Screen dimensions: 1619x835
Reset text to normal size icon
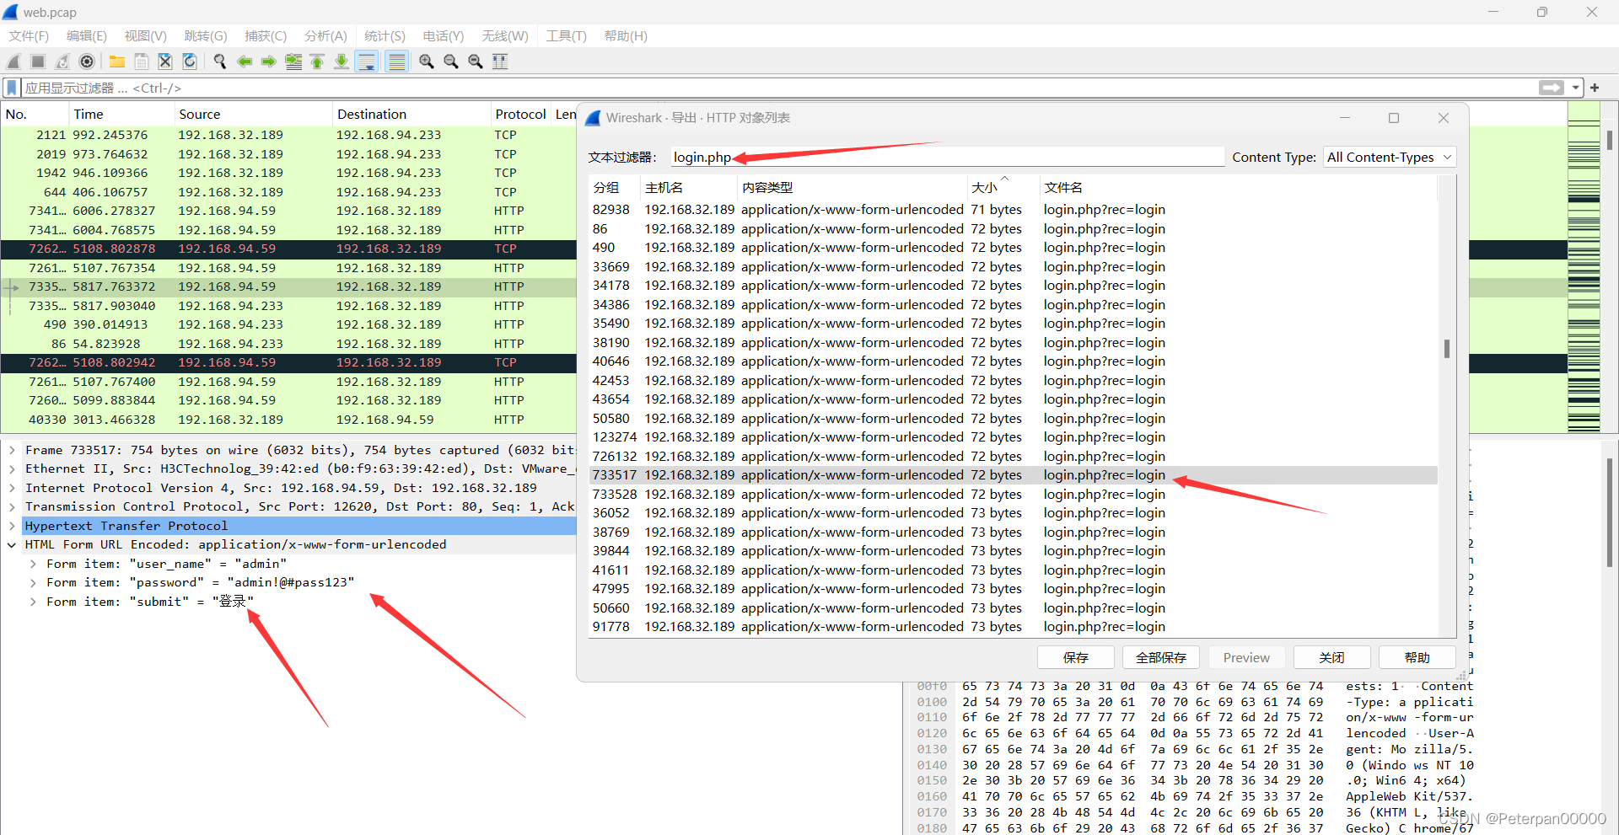tap(476, 62)
